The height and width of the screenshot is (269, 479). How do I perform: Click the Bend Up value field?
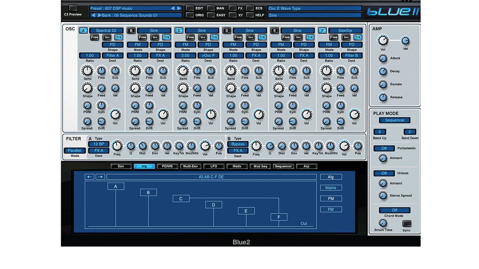coord(379,132)
